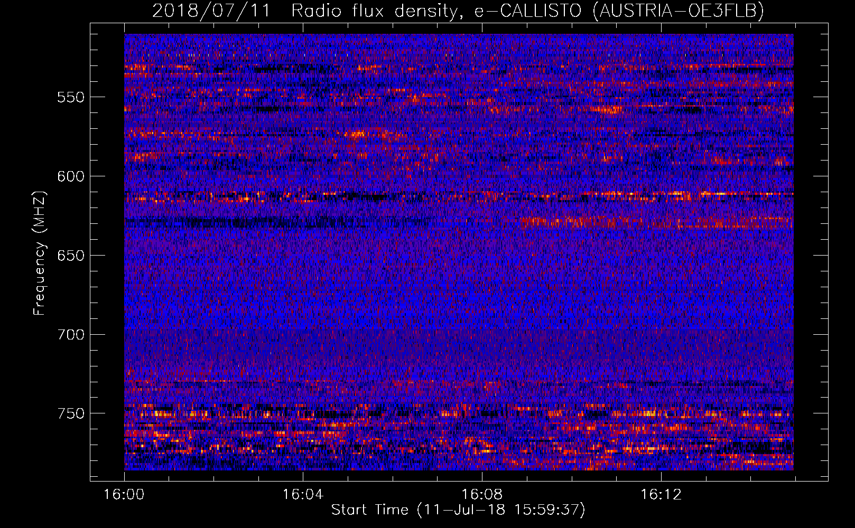
Task: Click the plot title text at top
Action: (x=458, y=11)
